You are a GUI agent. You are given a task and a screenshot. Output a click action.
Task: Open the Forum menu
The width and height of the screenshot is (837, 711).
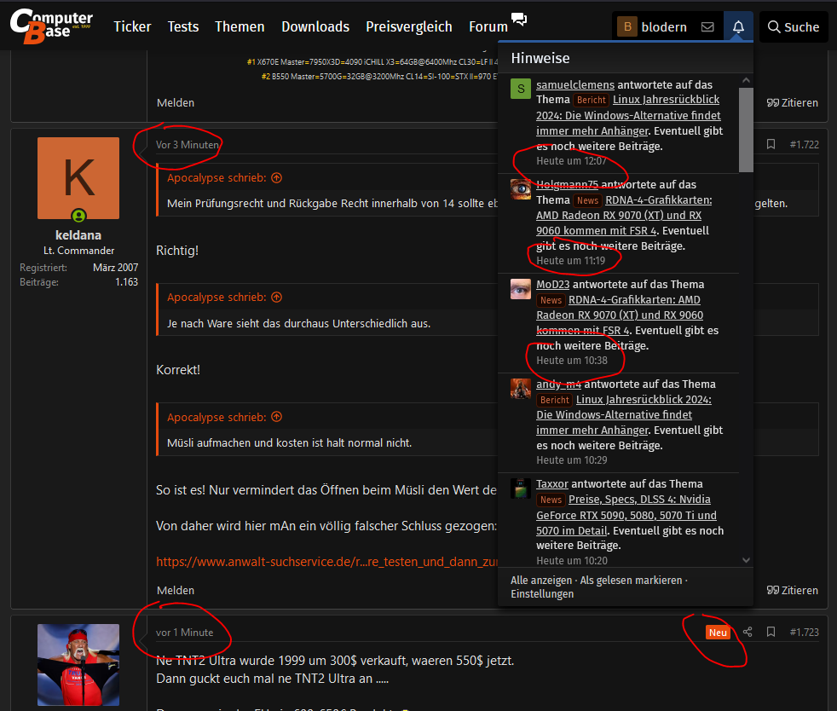tap(488, 26)
